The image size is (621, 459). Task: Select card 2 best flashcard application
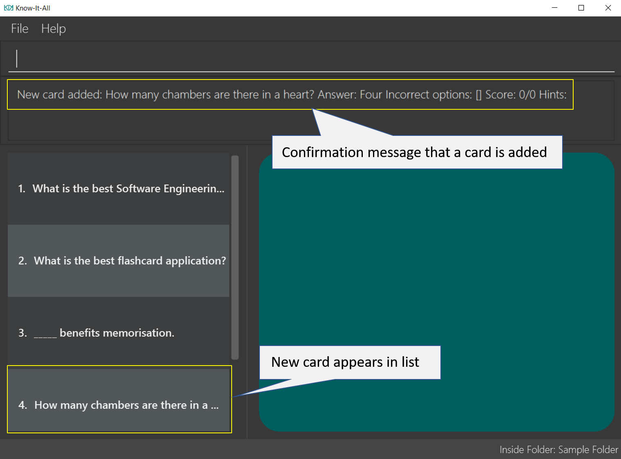point(118,261)
